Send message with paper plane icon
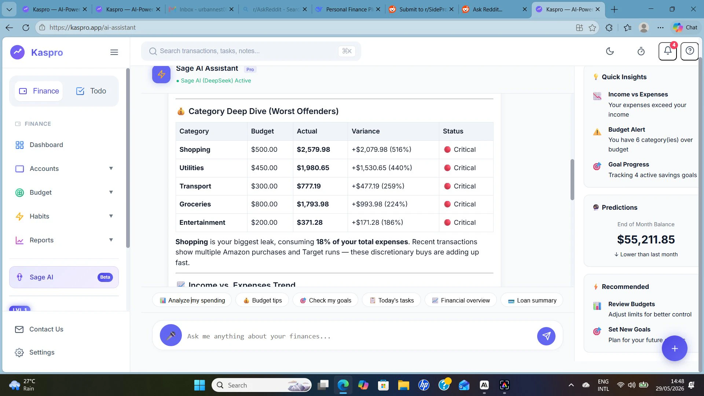704x396 pixels. (546, 336)
